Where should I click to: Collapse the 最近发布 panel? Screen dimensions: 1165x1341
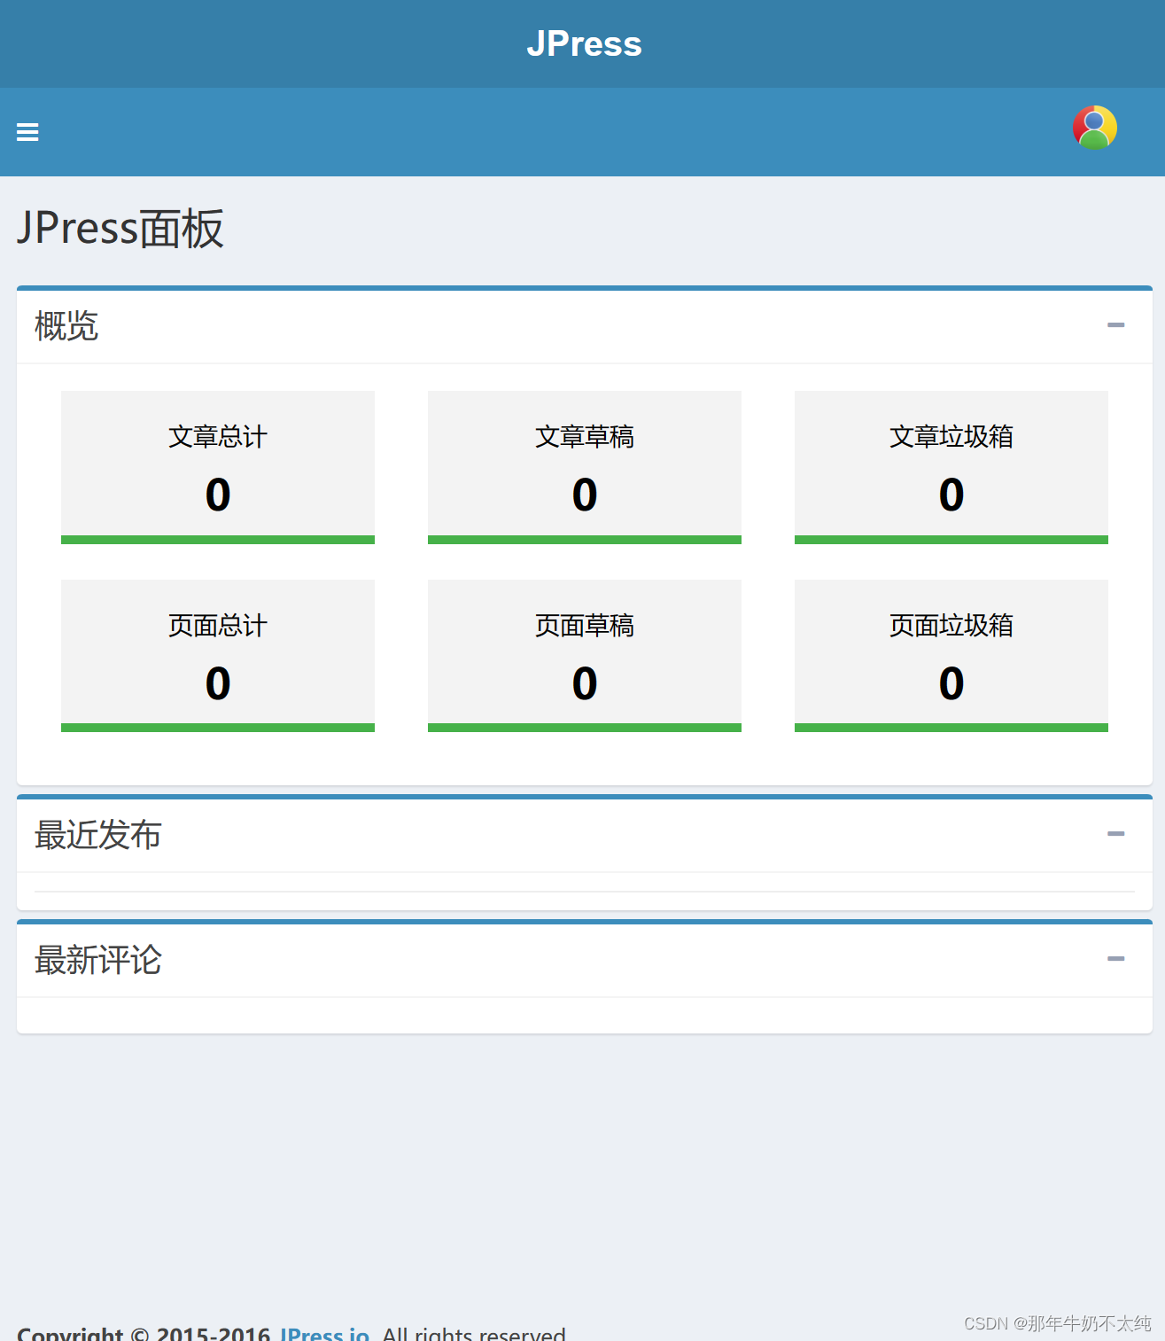pos(1115,834)
